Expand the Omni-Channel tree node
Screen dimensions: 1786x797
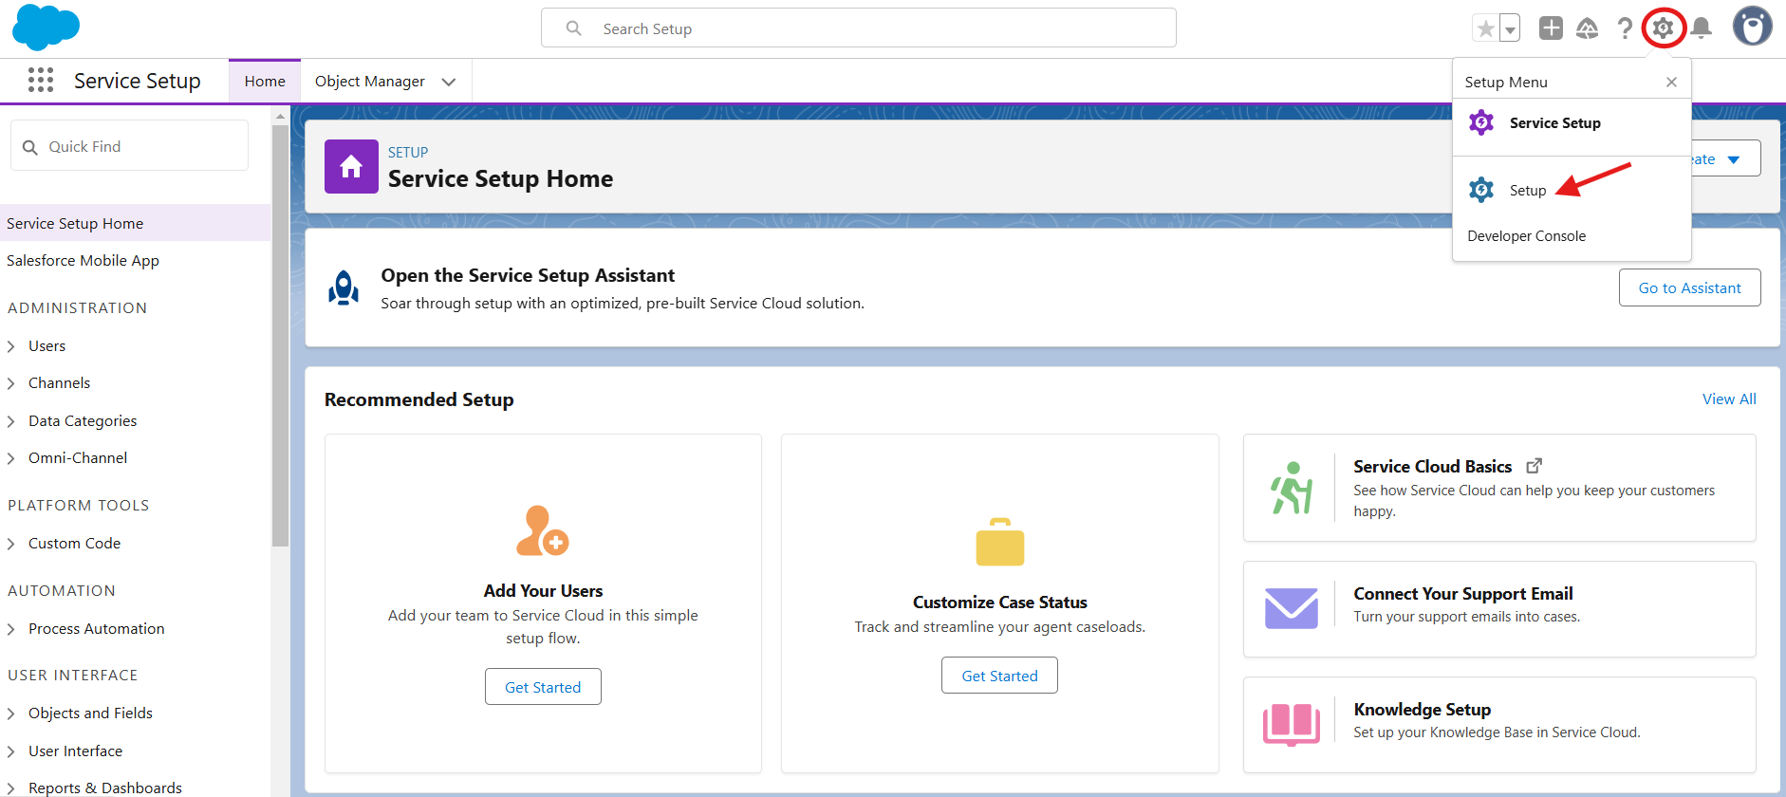(11, 458)
